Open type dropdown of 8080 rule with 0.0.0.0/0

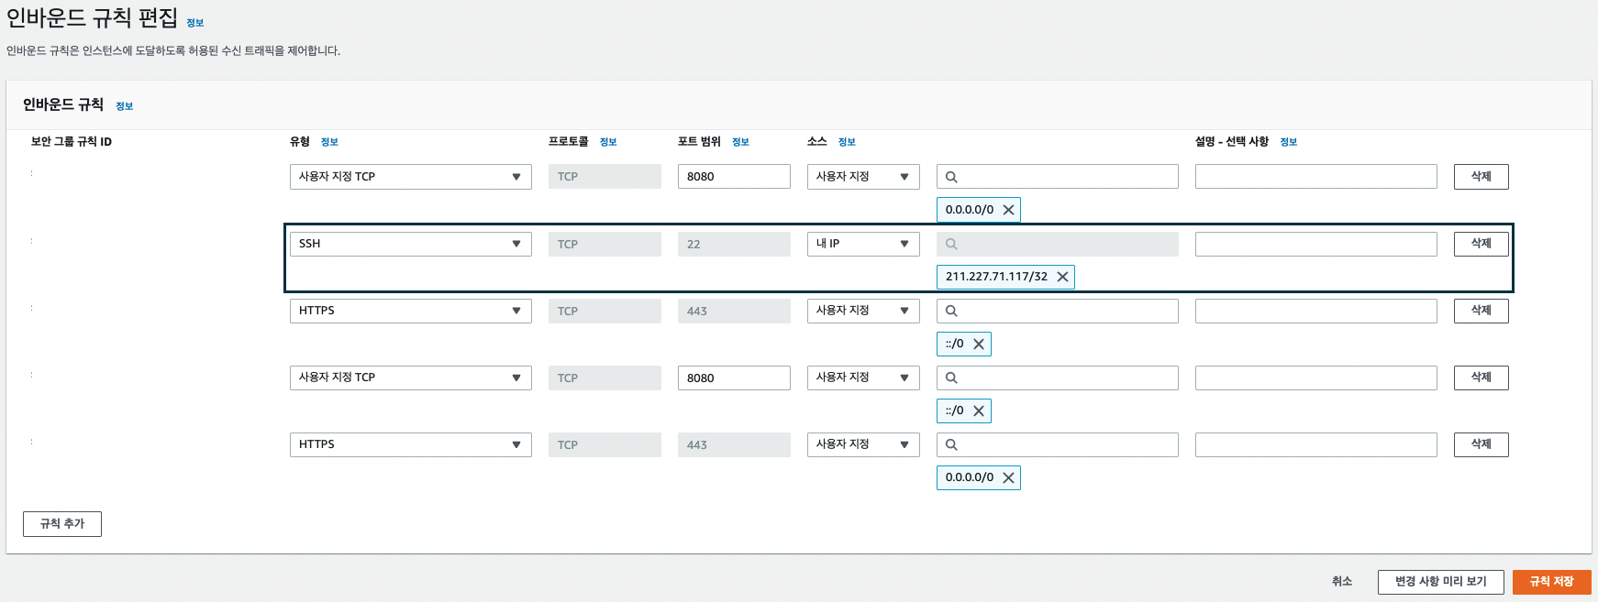coord(411,177)
